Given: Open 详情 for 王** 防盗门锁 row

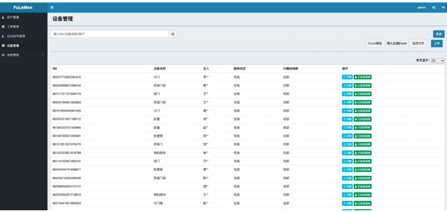Looking at the screenshot, I should [x=347, y=102].
